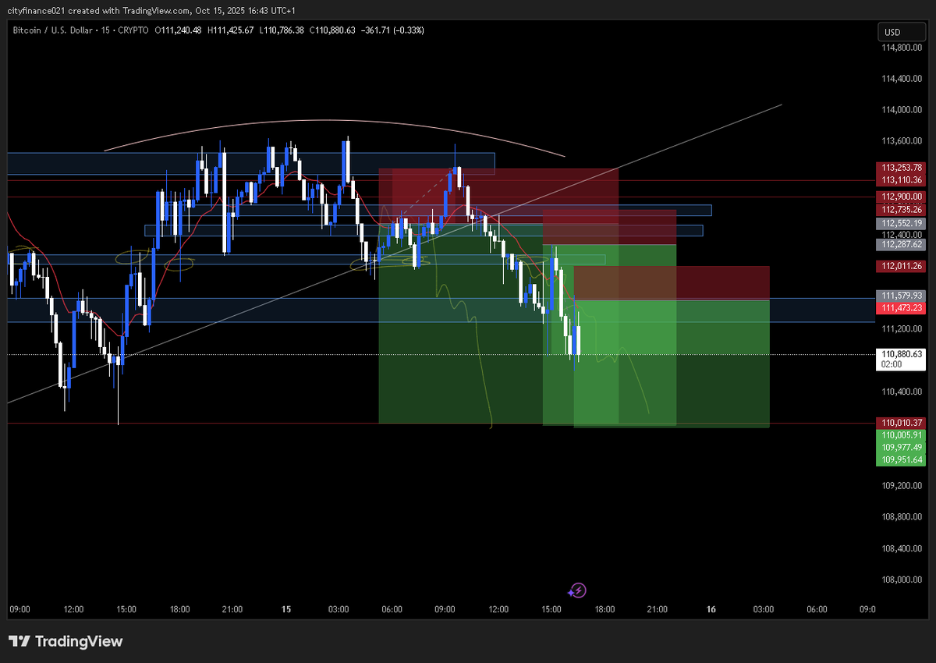The height and width of the screenshot is (663, 936).
Task: Click the 110,400.00 price axis label
Action: tap(901, 392)
